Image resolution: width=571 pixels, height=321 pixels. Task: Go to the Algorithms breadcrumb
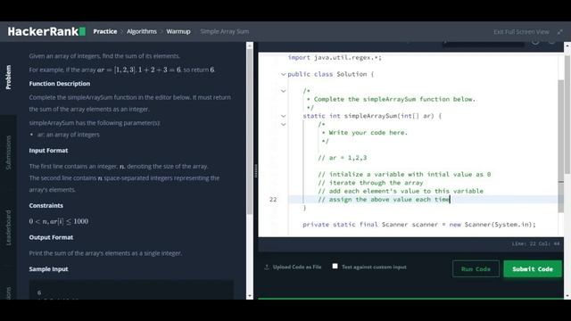142,32
